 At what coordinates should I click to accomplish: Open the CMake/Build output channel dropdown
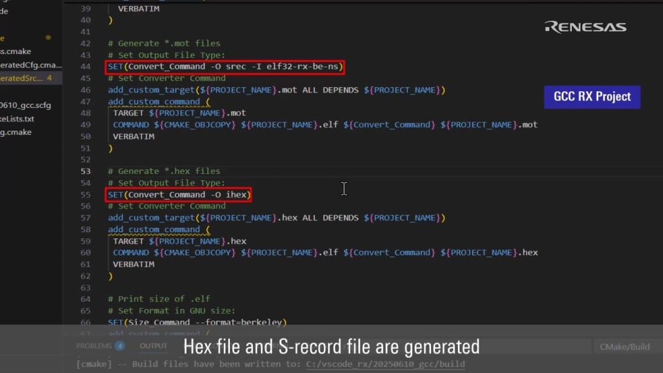(x=624, y=347)
